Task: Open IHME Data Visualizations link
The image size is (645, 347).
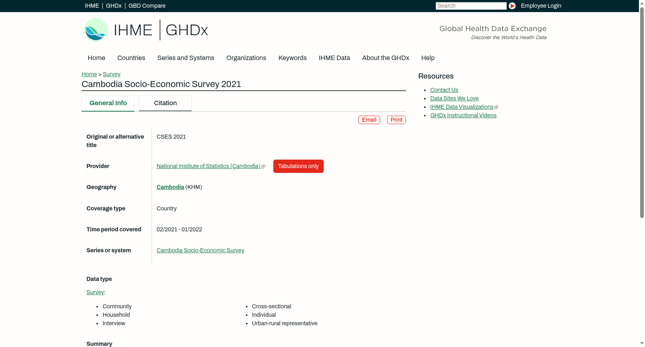Action: tap(462, 107)
